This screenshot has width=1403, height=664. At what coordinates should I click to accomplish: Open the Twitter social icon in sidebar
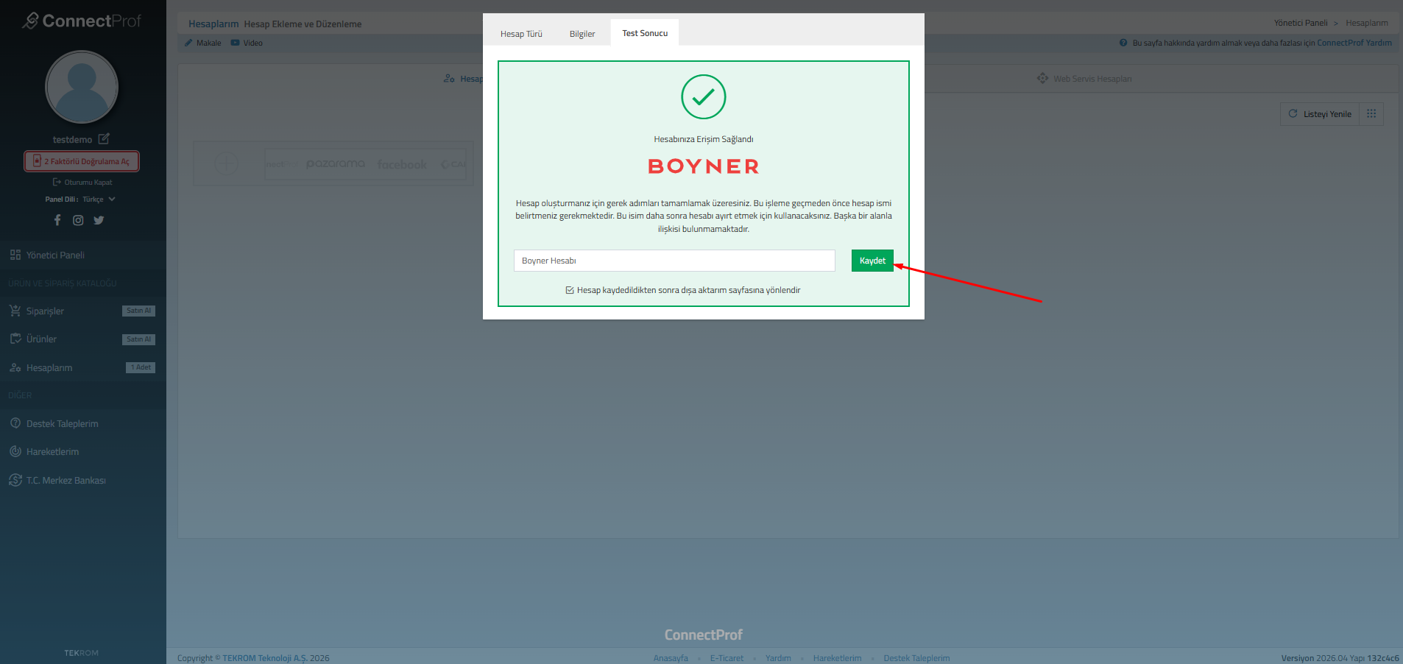coord(99,220)
